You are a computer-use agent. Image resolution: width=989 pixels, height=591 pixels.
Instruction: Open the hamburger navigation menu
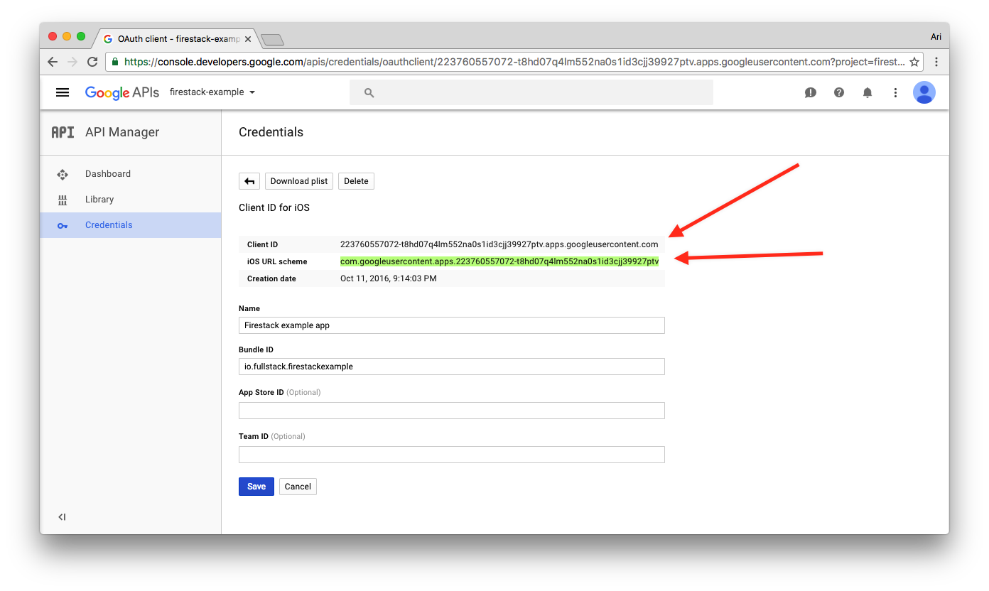click(x=63, y=92)
